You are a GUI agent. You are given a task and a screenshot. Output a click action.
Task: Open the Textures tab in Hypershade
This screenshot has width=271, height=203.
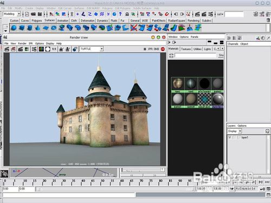pyautogui.click(x=186, y=49)
